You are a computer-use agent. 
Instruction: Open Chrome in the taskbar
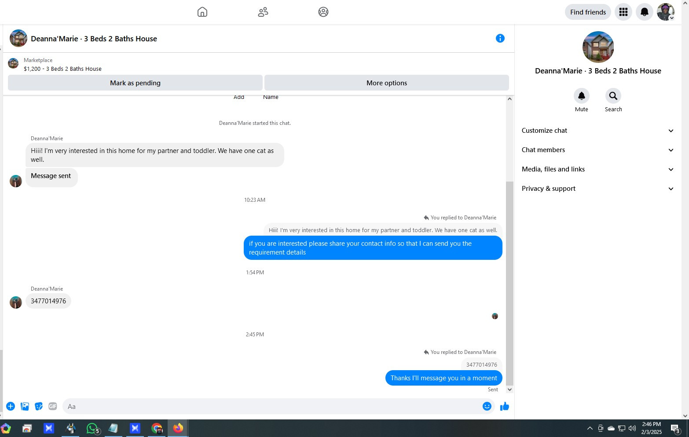coord(157,428)
